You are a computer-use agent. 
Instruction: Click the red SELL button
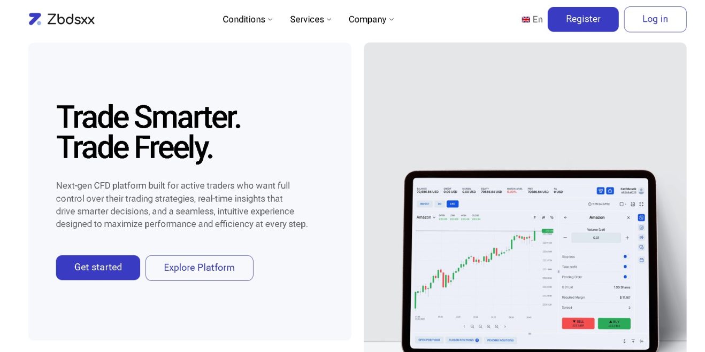(x=578, y=324)
